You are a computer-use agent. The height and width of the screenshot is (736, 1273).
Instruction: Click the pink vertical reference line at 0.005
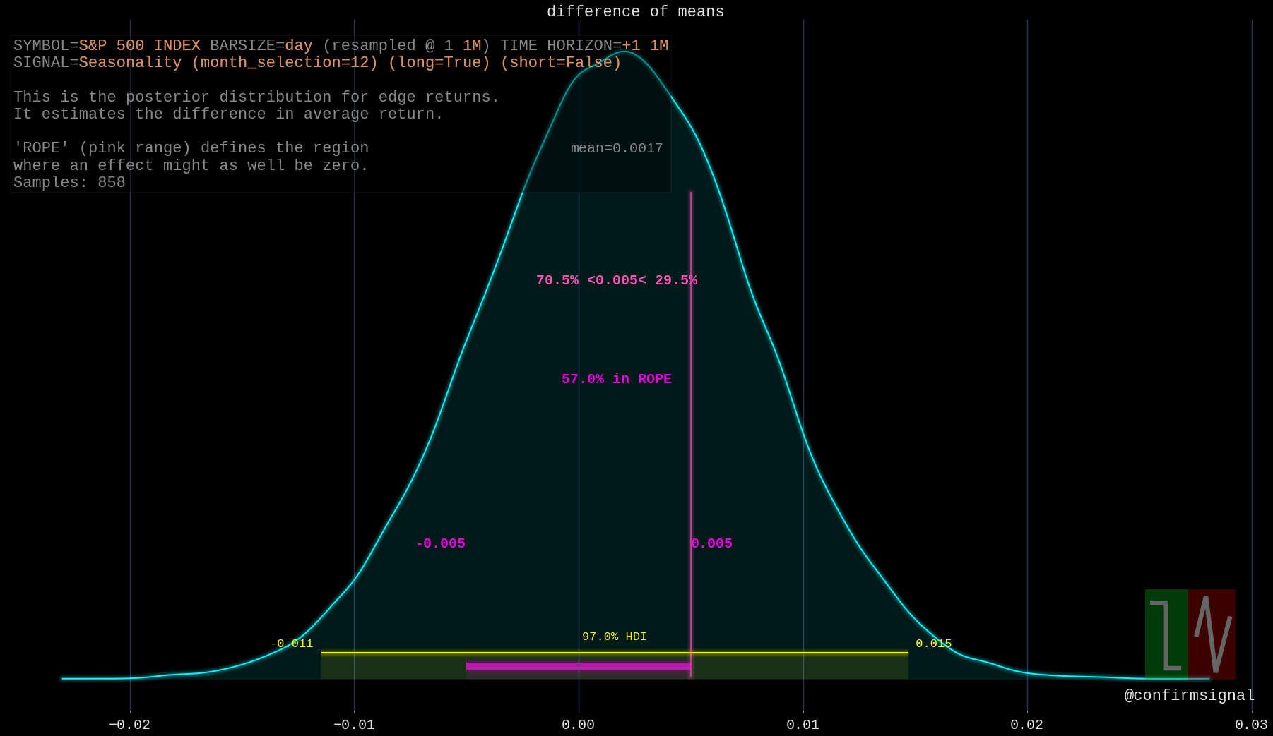pos(691,434)
